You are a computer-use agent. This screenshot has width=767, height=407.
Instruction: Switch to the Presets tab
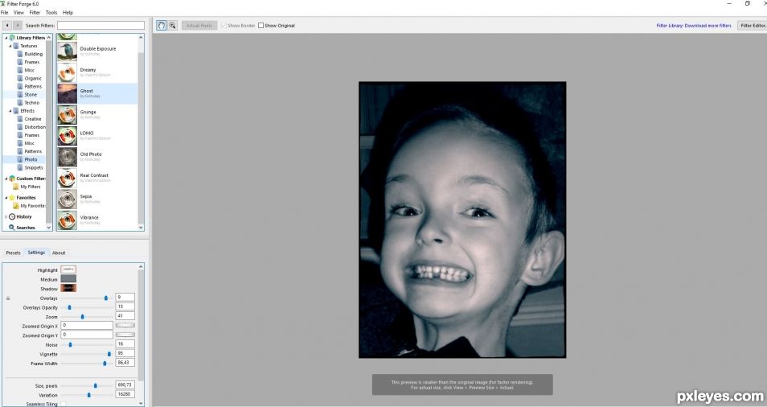[x=13, y=253]
